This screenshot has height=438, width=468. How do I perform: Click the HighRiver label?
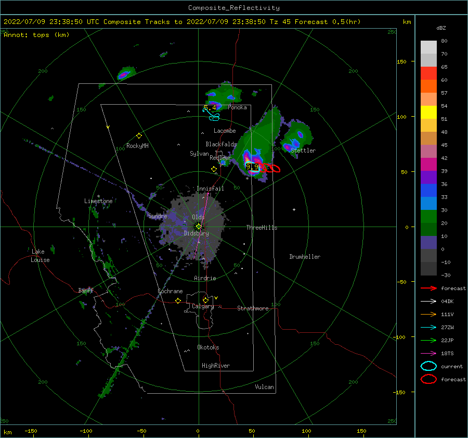[x=216, y=366]
